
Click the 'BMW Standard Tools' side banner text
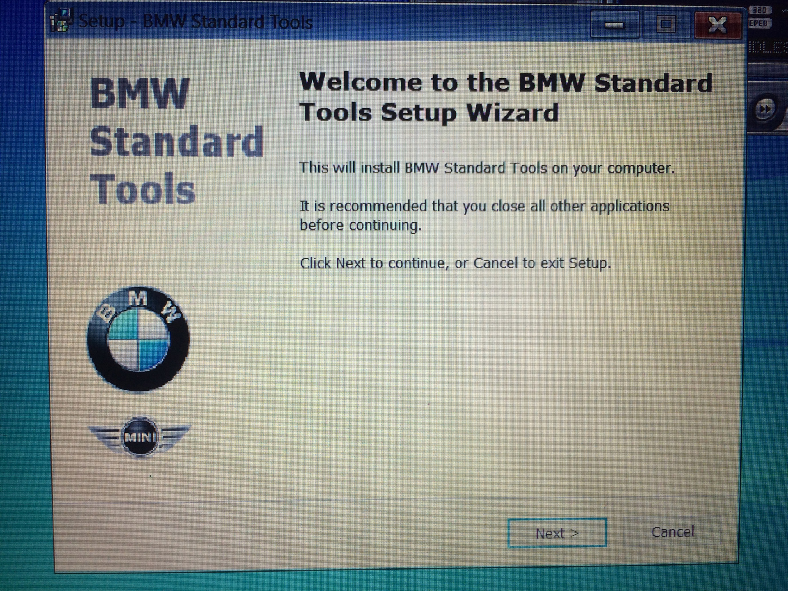point(176,141)
